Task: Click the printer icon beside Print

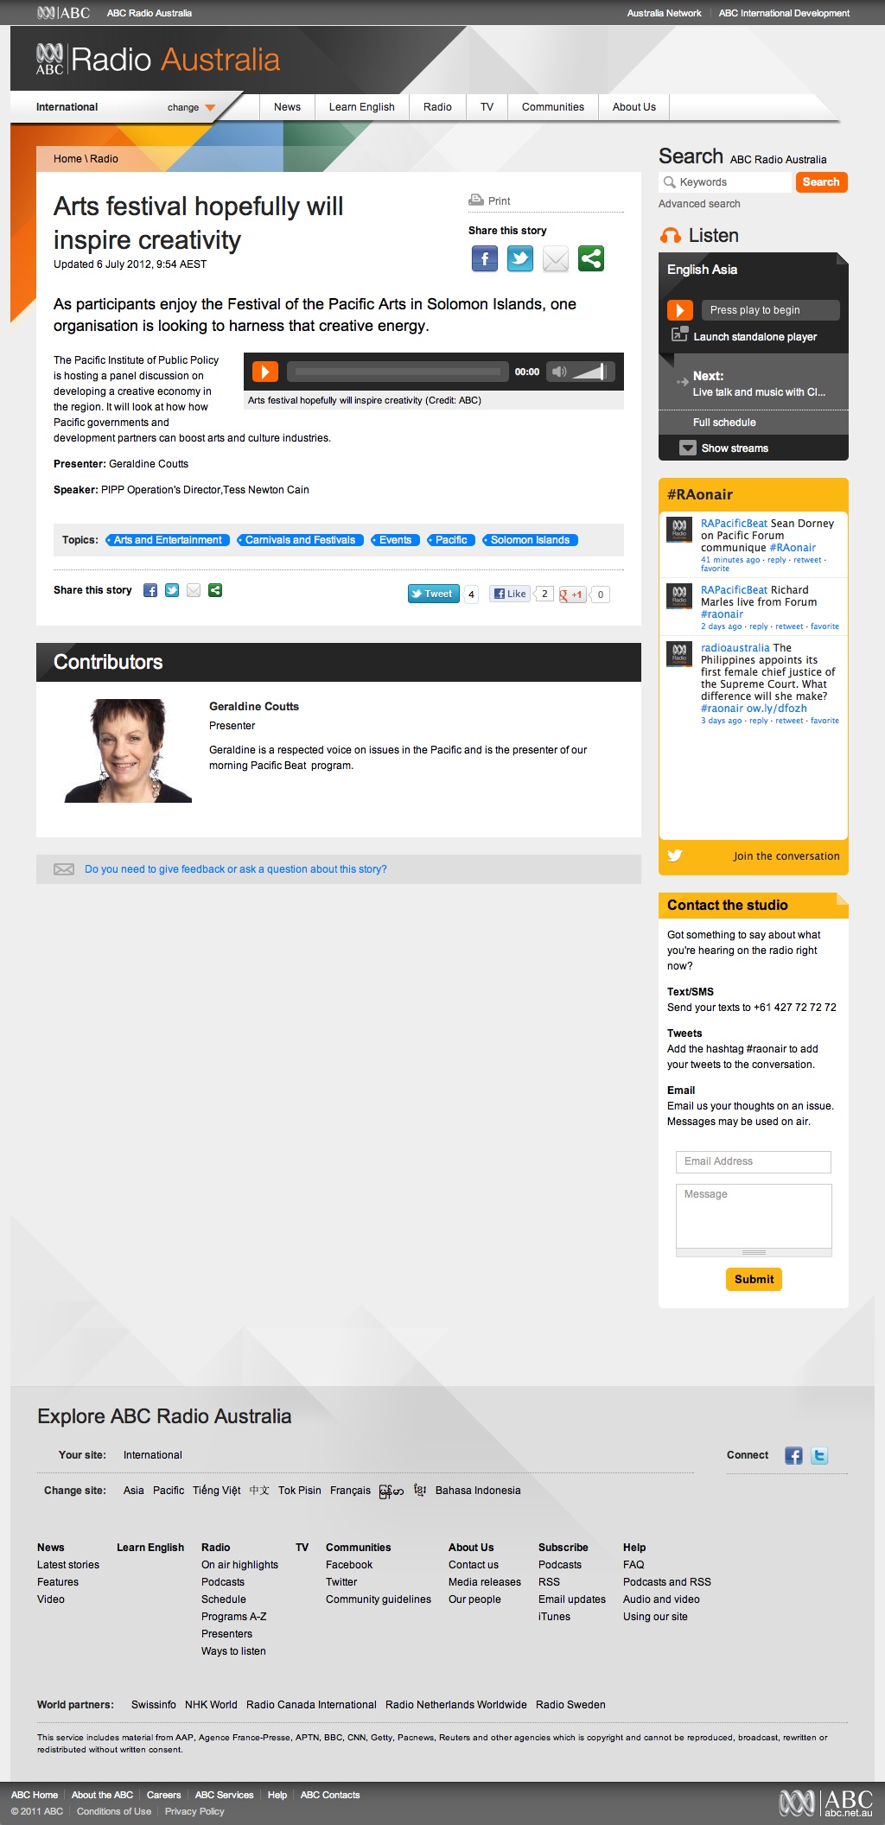Action: pos(476,200)
